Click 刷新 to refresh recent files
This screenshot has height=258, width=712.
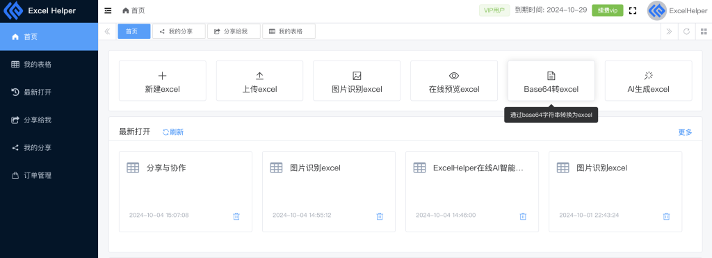(173, 132)
